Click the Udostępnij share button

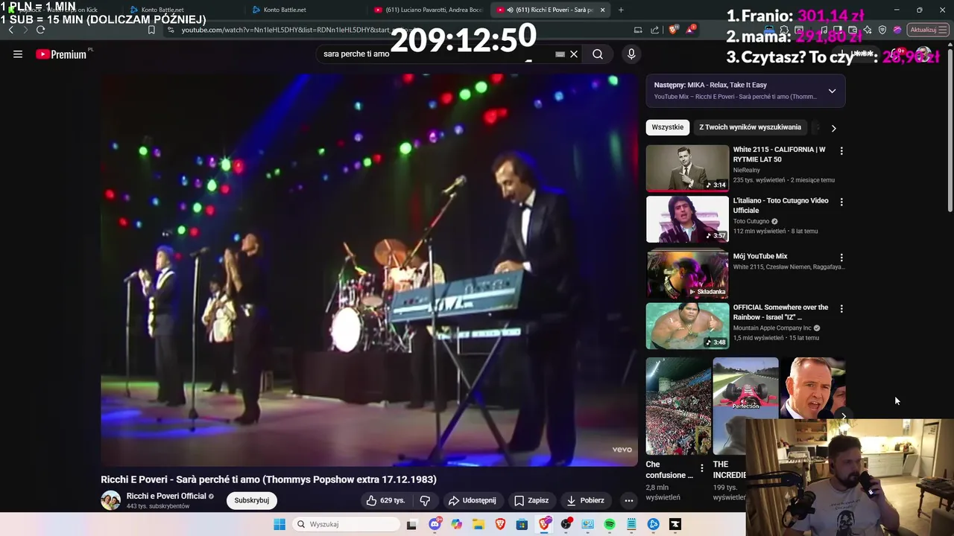coord(472,500)
